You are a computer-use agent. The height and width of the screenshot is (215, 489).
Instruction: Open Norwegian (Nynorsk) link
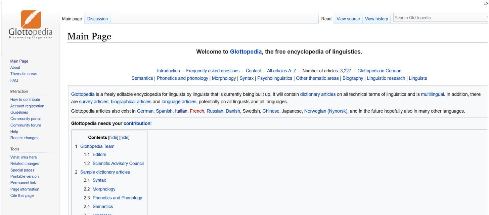coord(326,111)
